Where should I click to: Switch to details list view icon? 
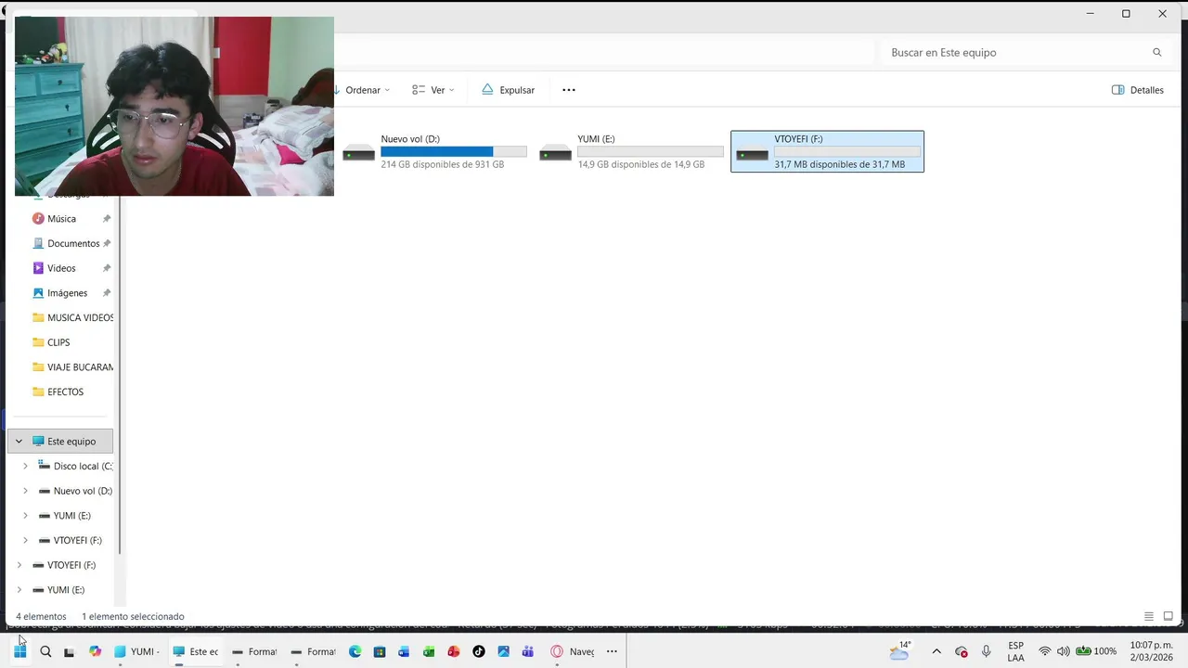click(x=1149, y=616)
